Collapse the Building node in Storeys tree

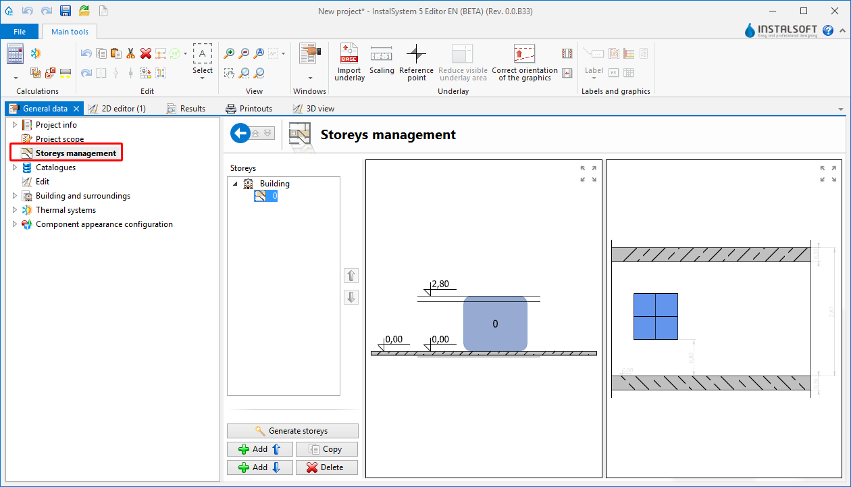(235, 184)
